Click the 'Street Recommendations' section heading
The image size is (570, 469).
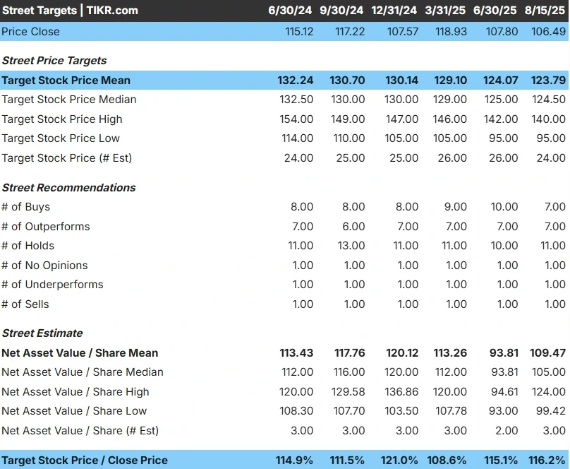point(68,187)
